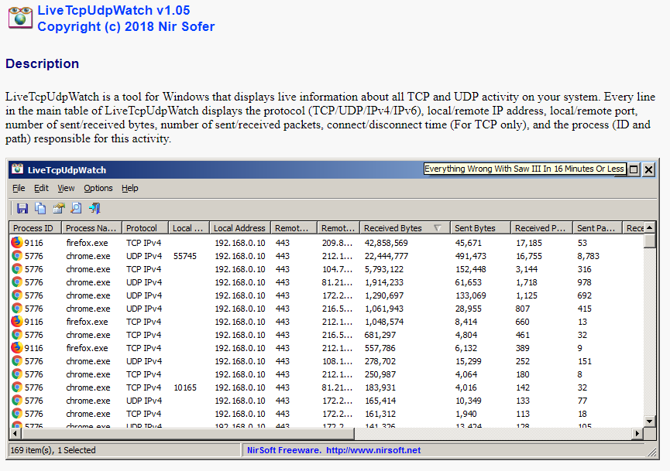Viewport: 670px width, 471px height.
Task: Click the Chrome icon in the 5,793,122 row
Action: click(17, 269)
